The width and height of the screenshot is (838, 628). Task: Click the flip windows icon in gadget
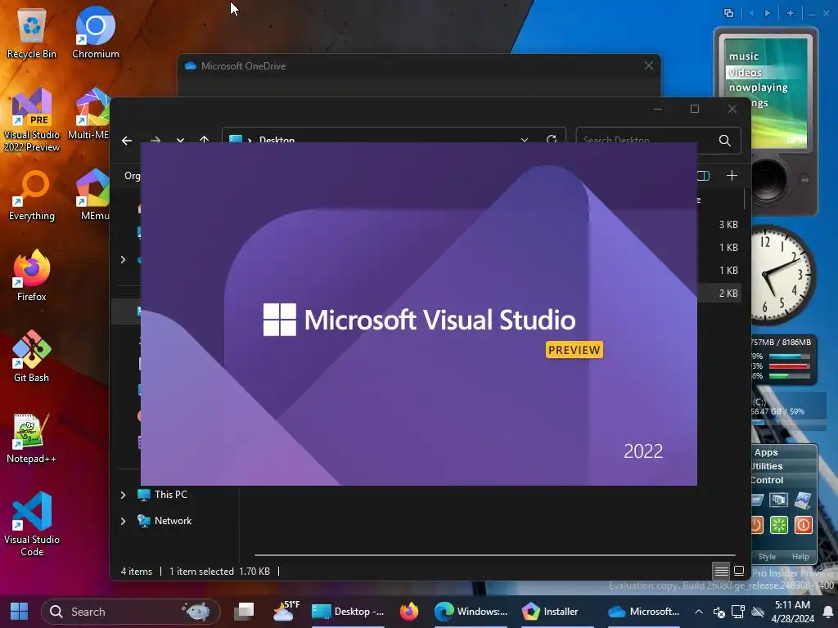point(779,500)
